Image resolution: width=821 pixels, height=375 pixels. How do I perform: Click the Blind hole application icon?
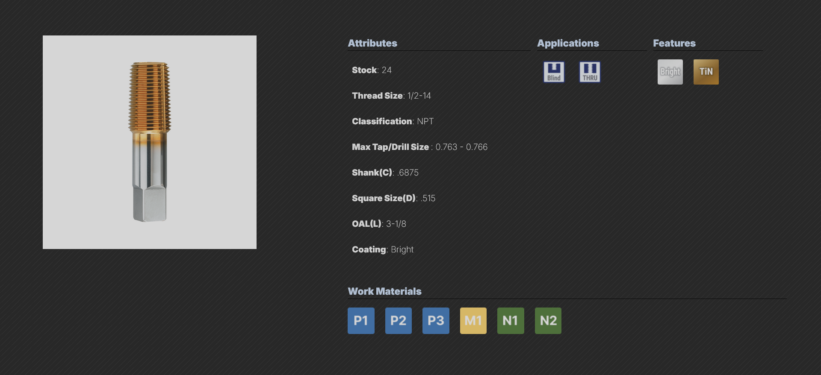pos(554,72)
